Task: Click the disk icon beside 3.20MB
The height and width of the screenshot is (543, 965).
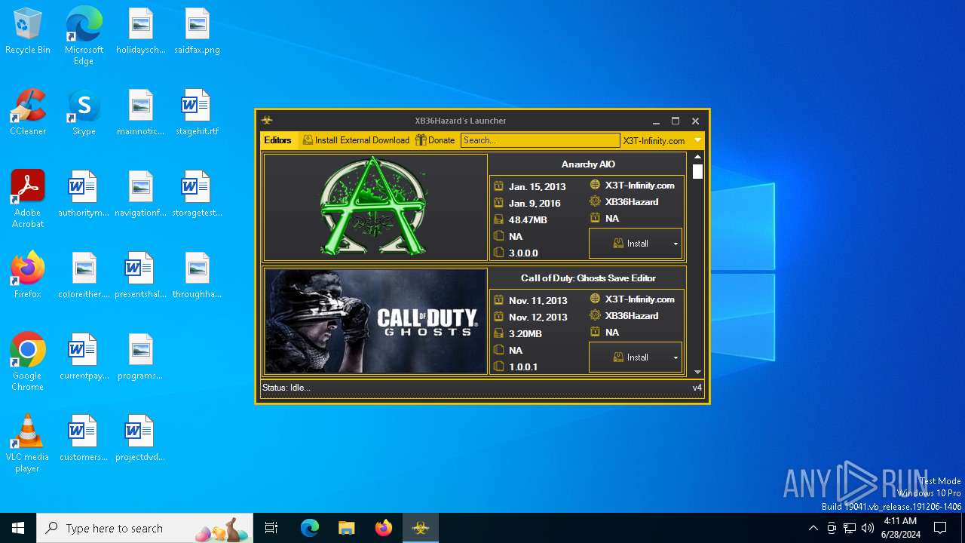Action: 498,333
